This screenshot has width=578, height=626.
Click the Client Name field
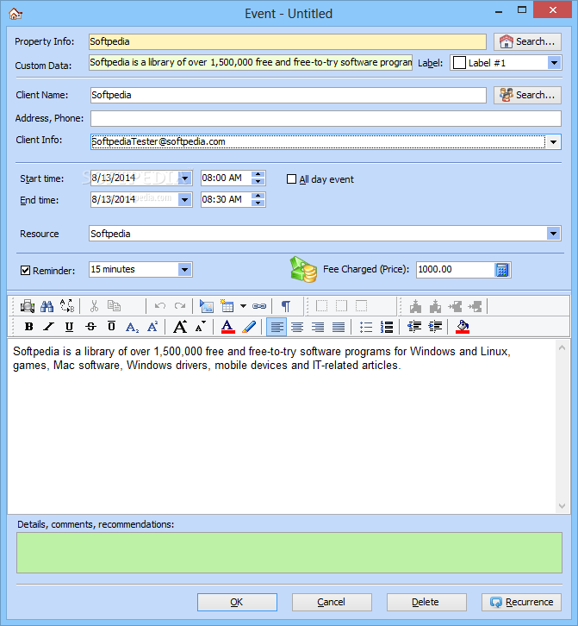coord(289,95)
